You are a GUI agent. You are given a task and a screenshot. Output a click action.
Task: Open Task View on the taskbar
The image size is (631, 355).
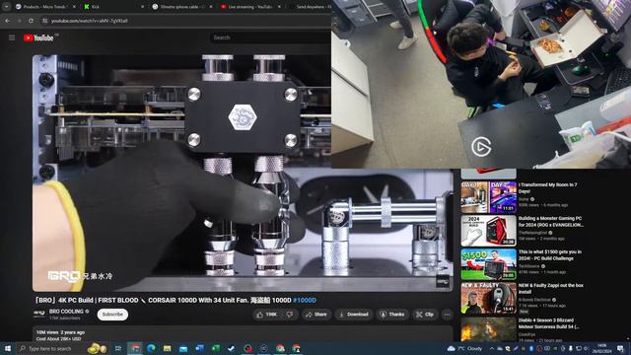click(x=118, y=348)
